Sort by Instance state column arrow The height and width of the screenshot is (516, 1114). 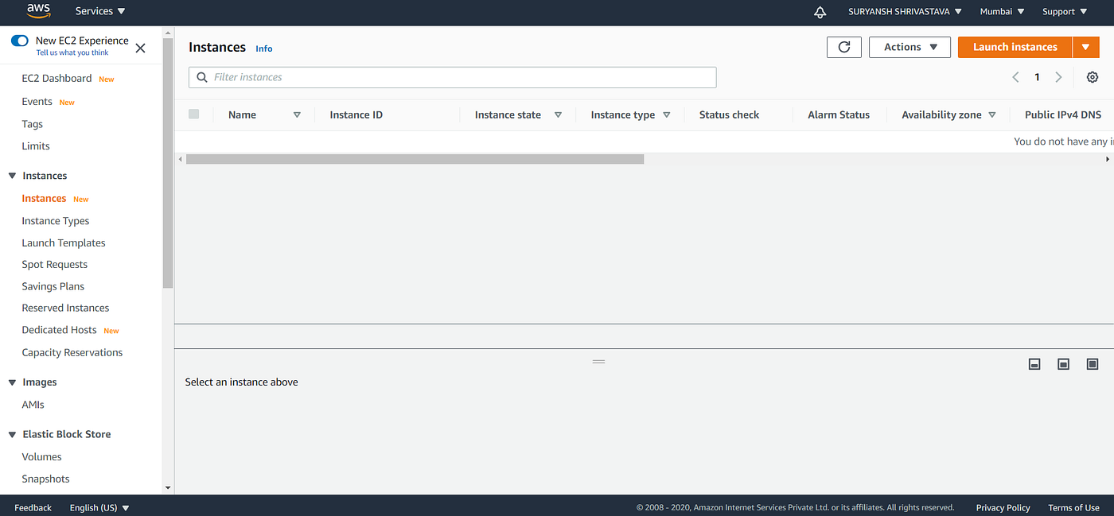click(x=558, y=114)
